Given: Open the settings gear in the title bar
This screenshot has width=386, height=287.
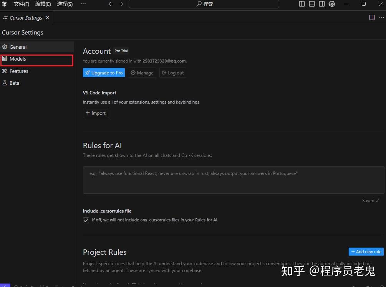Looking at the screenshot, I should 331,4.
